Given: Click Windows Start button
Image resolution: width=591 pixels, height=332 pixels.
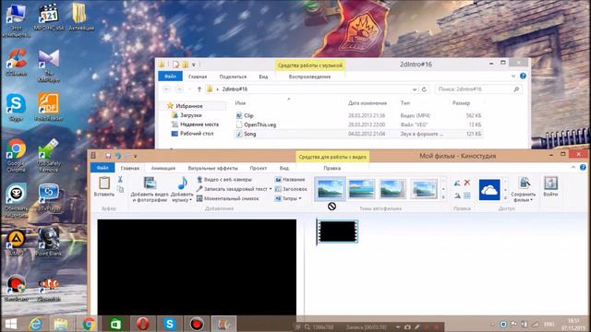Looking at the screenshot, I should [10, 324].
